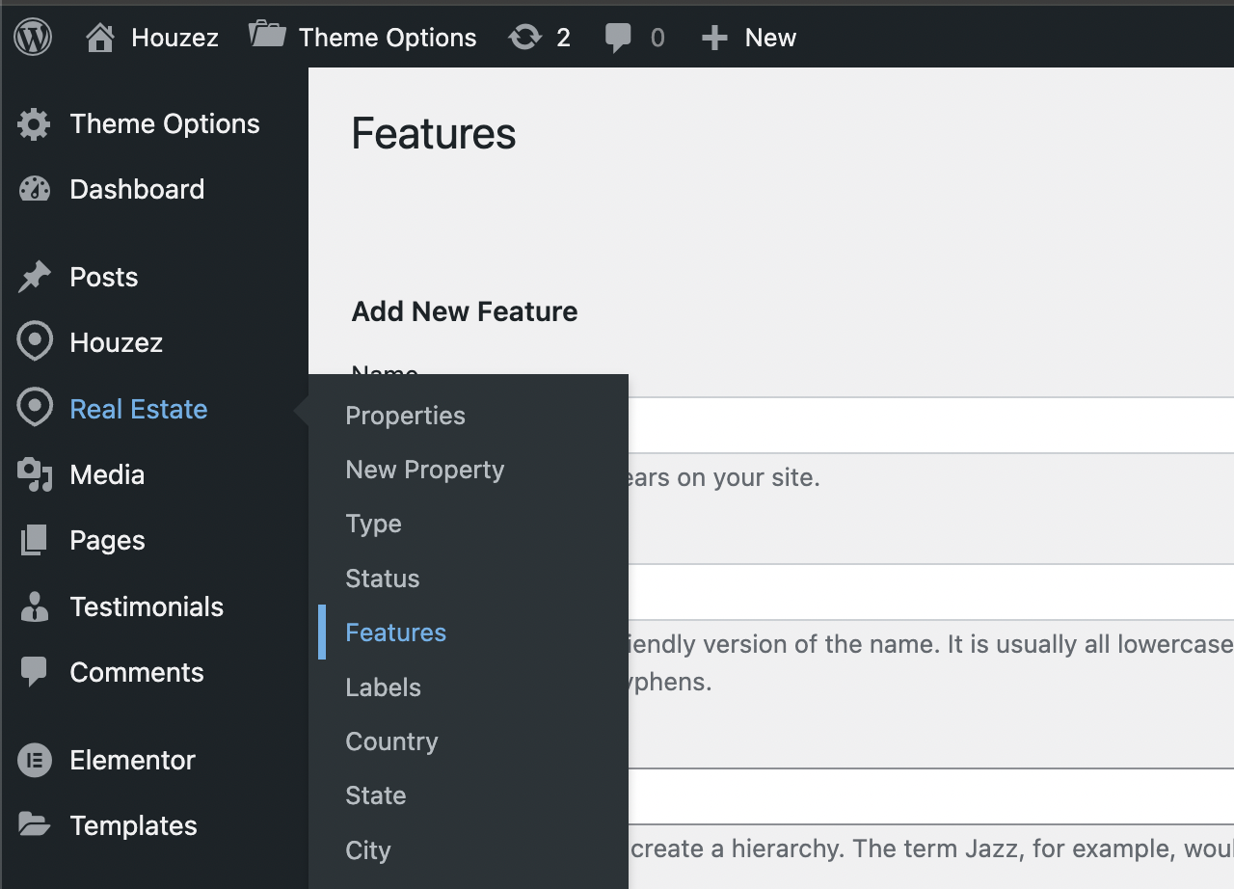Open Comments in the sidebar
Screen dimensions: 1234x889
click(x=137, y=672)
